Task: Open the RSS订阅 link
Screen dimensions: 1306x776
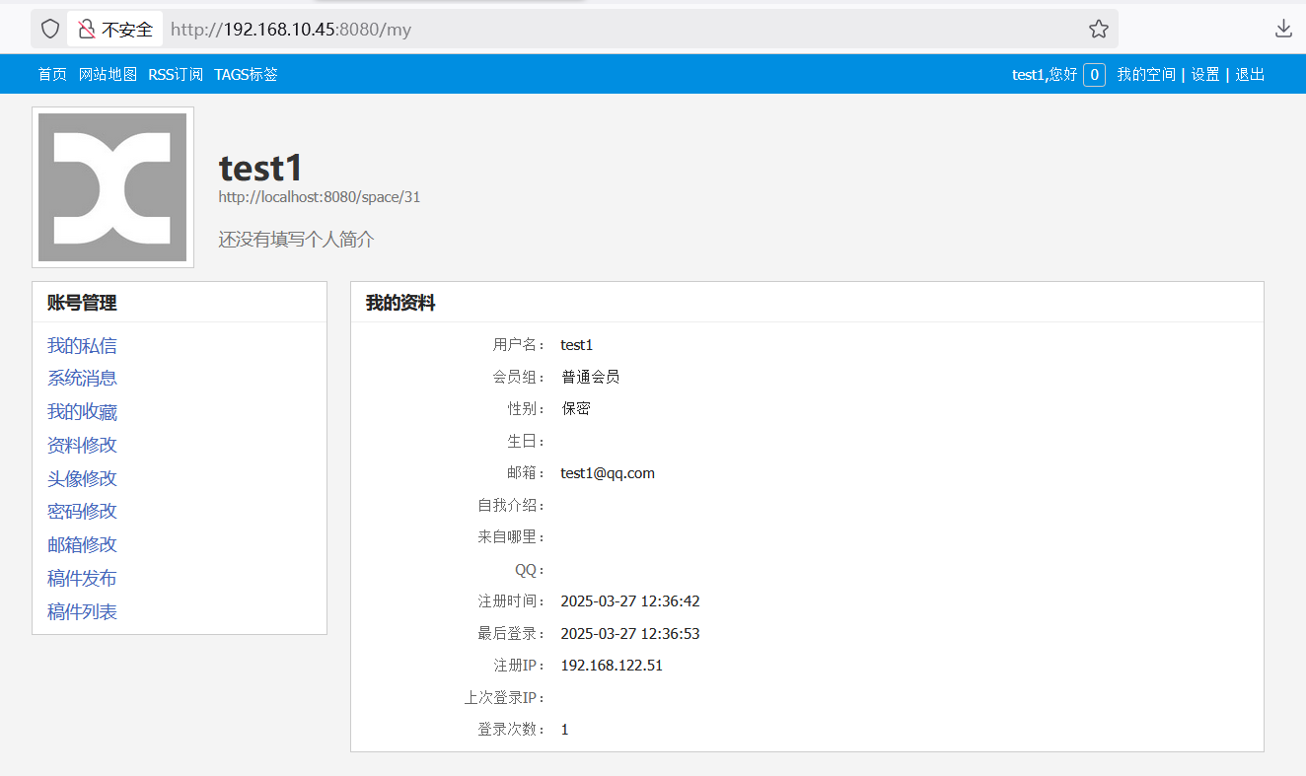Action: 176,75
